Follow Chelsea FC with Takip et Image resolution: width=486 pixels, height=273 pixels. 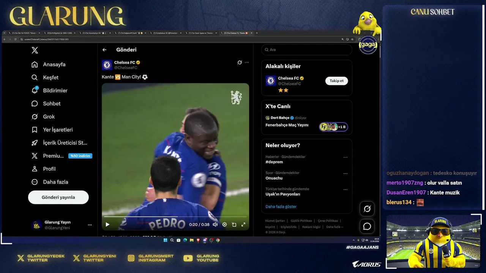[x=336, y=81]
